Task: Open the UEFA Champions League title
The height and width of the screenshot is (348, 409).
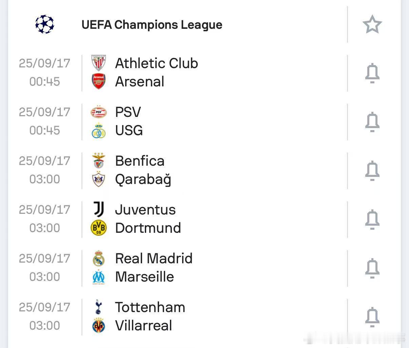Action: 152,25
